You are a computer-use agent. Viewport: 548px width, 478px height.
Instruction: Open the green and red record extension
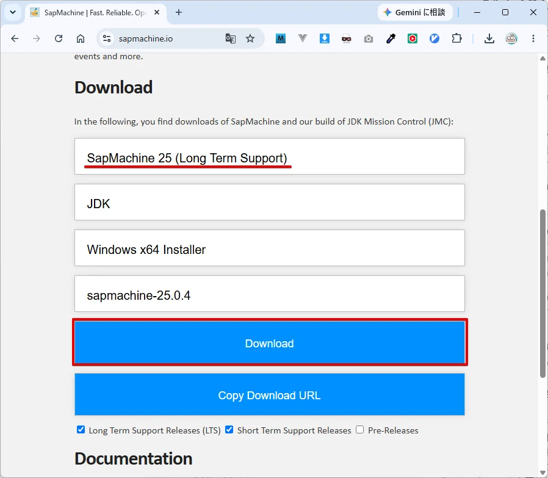point(413,38)
